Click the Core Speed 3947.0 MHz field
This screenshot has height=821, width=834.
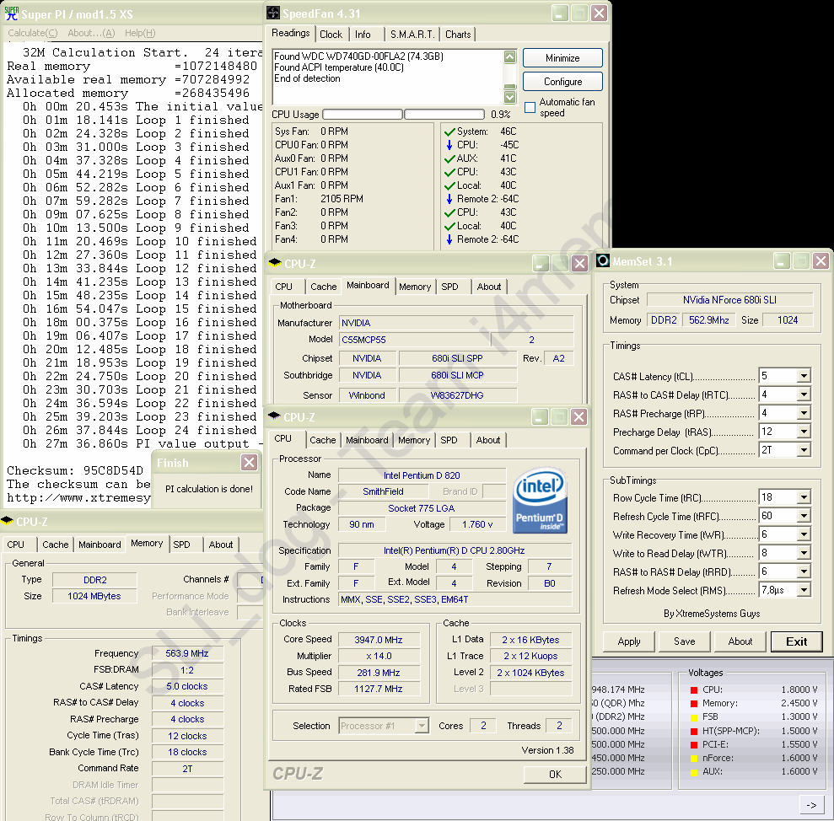(x=379, y=640)
